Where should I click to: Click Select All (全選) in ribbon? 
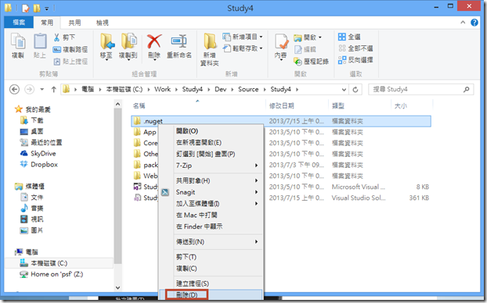[x=349, y=37]
